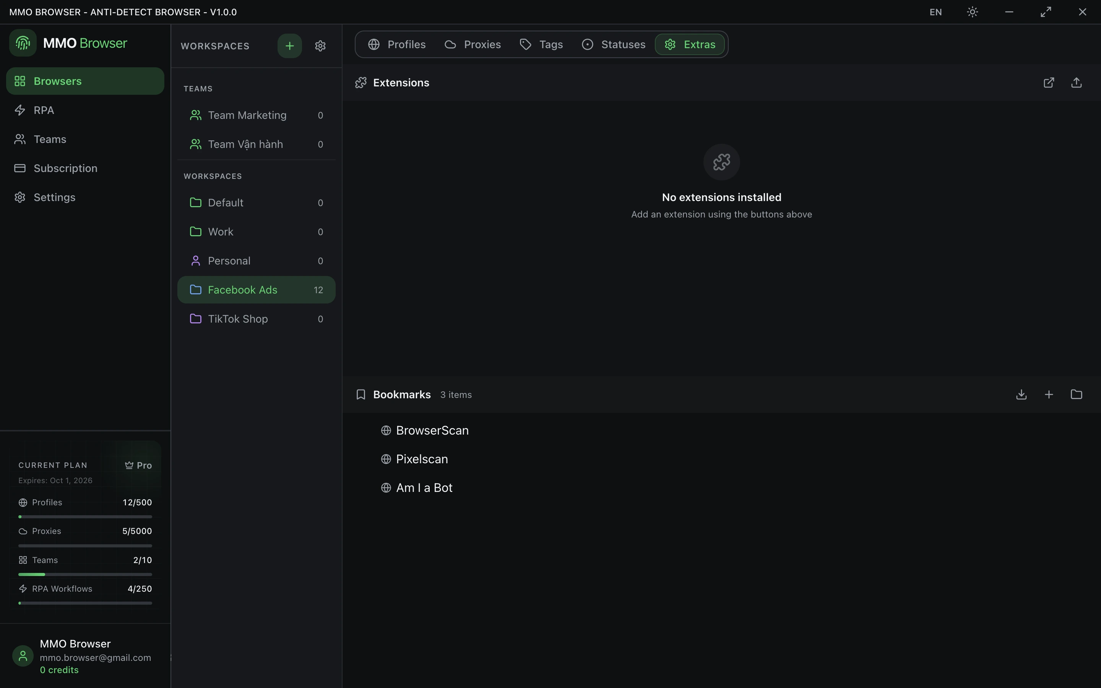
Task: Open the Am I a Bot bookmark
Action: (x=417, y=488)
